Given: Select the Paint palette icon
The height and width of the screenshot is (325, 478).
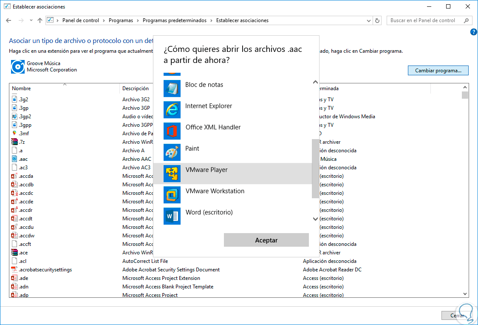Looking at the screenshot, I should (172, 152).
